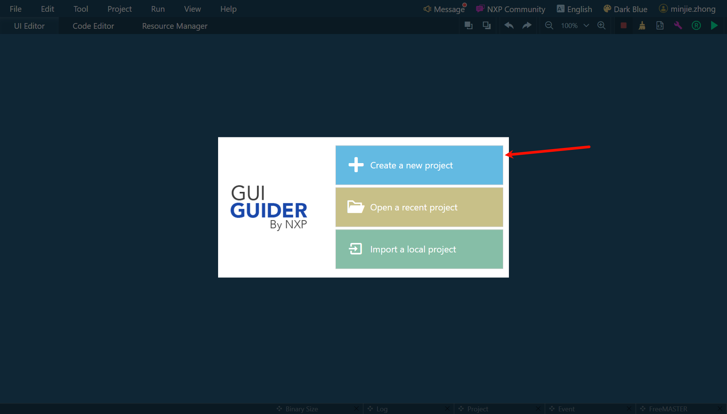Click the bring to front layer icon
This screenshot has width=727, height=414.
click(468, 26)
